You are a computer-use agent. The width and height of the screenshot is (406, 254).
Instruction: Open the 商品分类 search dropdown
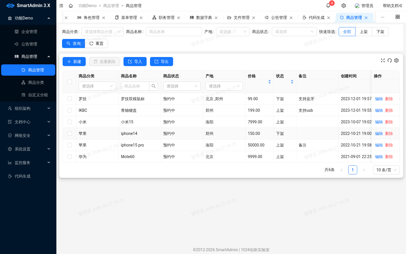pyautogui.click(x=103, y=32)
